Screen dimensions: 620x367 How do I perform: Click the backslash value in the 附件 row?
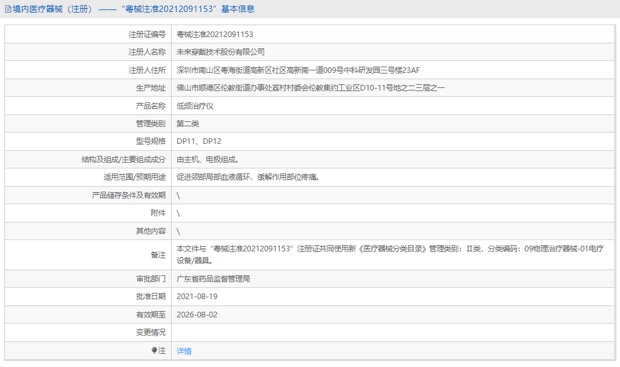[x=178, y=213]
